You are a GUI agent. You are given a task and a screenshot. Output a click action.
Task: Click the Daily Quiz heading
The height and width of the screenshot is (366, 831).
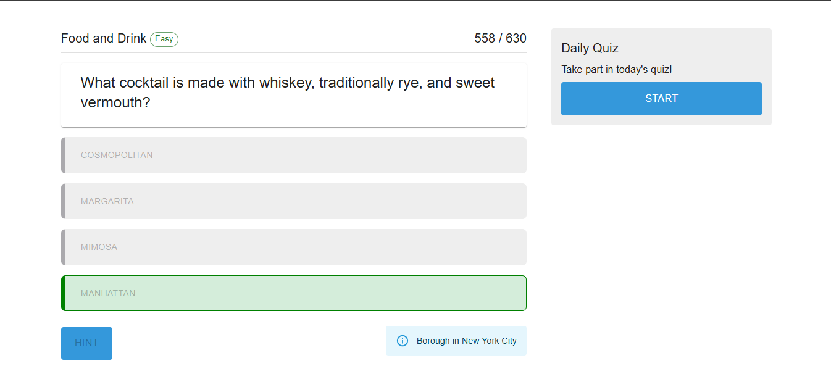[590, 48]
